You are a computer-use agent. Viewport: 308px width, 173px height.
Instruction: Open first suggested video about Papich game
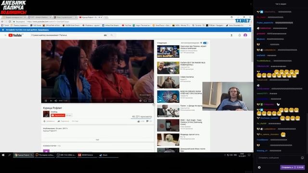pos(168,51)
